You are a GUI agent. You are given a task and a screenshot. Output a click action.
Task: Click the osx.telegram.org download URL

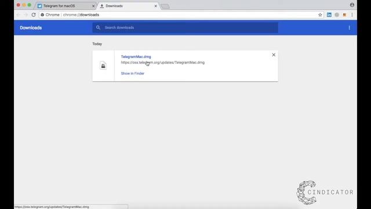[162, 63]
